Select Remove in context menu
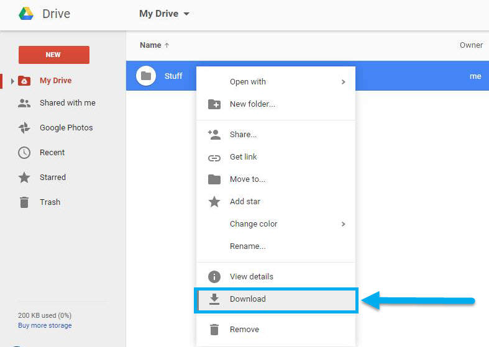 pyautogui.click(x=276, y=330)
